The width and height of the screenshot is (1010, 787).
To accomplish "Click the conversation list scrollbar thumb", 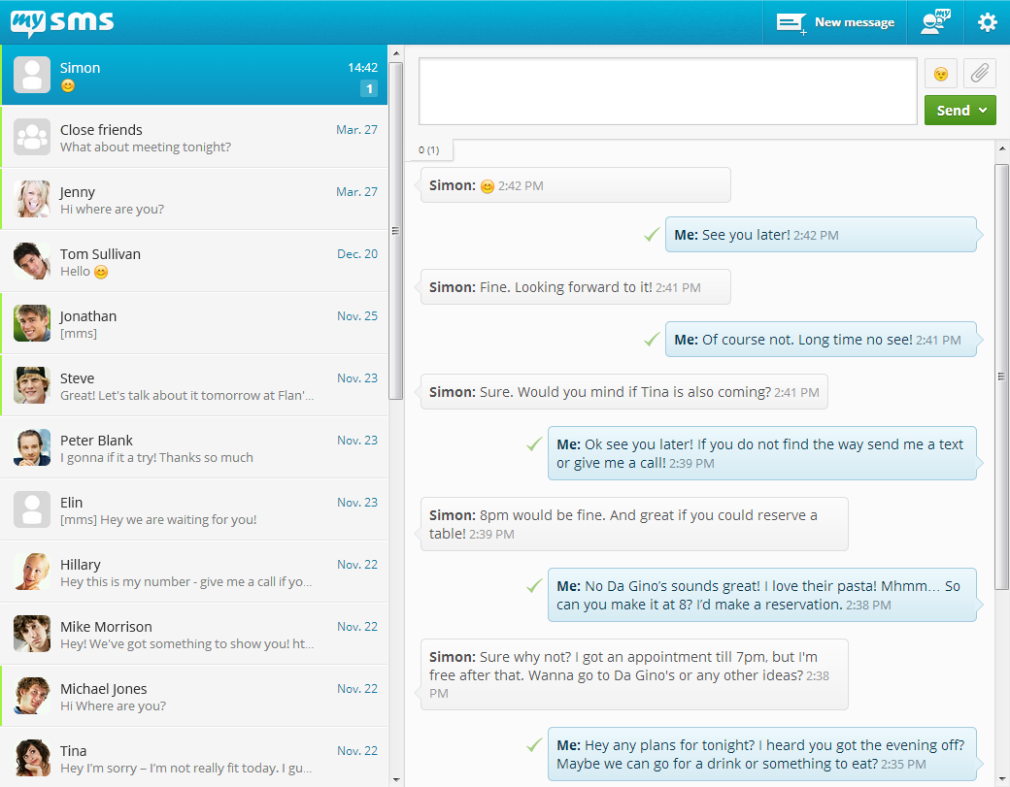I will tap(395, 230).
